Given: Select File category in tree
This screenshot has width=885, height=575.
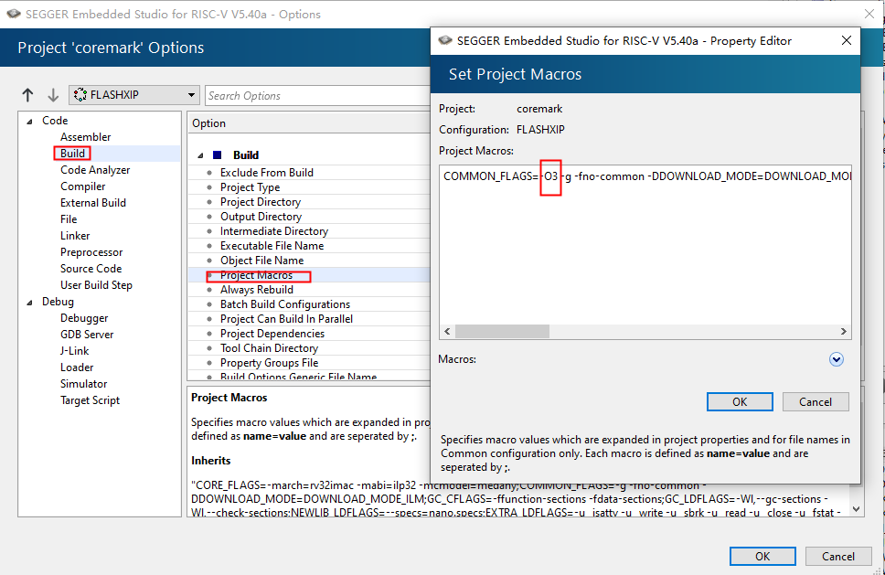Looking at the screenshot, I should click(x=69, y=219).
